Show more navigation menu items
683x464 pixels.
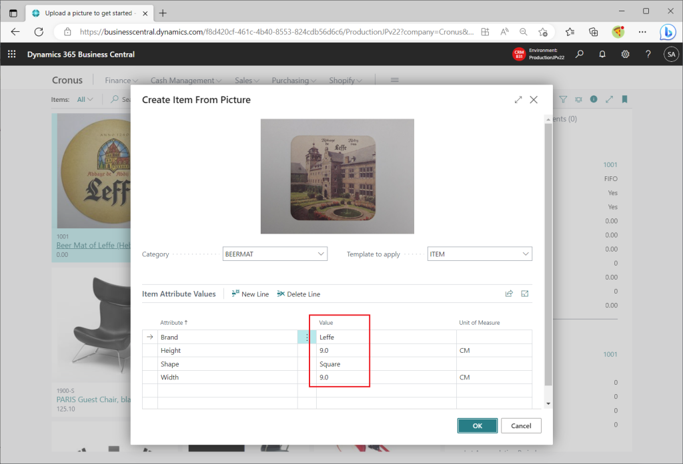395,80
